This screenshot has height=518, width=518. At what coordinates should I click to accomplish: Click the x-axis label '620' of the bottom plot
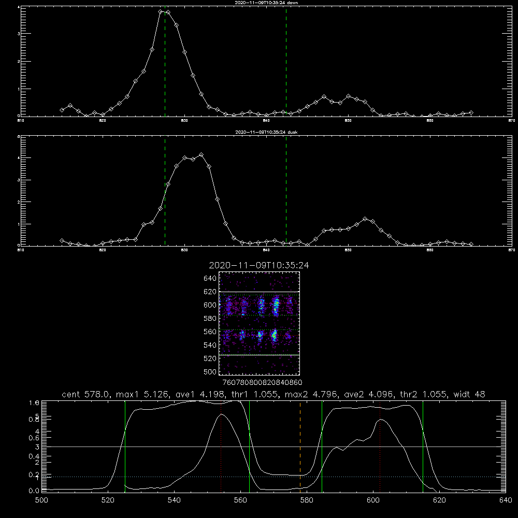(439, 500)
